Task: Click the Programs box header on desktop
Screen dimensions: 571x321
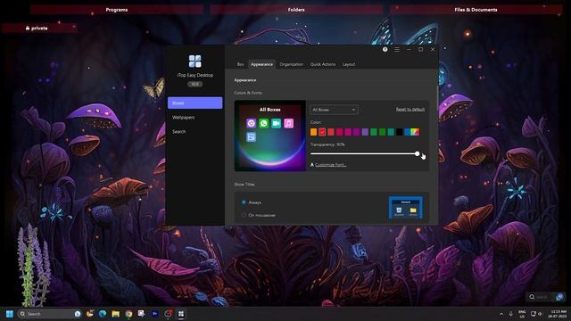Action: click(117, 10)
